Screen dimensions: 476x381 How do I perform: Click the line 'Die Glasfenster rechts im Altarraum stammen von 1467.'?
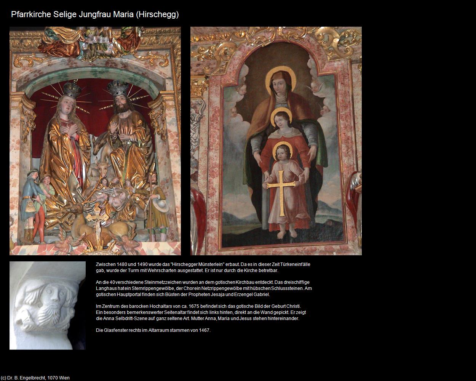pyautogui.click(x=153, y=330)
